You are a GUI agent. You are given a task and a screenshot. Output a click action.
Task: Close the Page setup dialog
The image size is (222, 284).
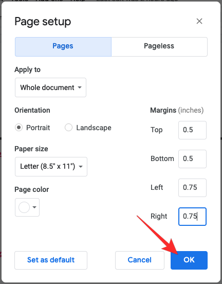[x=199, y=21]
